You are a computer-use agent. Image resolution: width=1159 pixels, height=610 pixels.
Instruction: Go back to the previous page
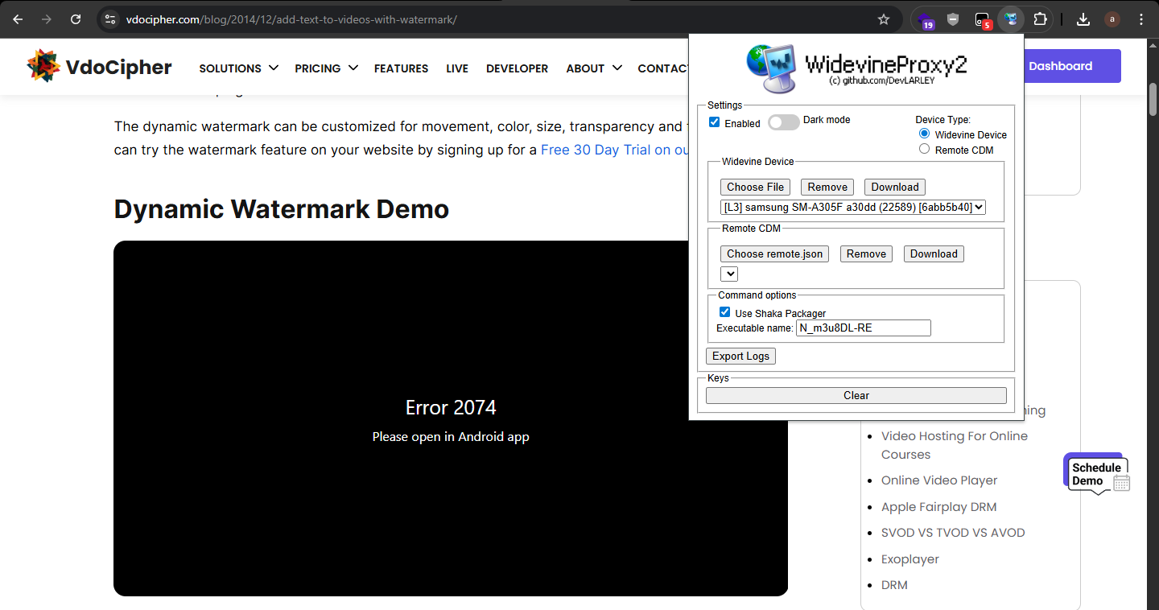[x=18, y=19]
